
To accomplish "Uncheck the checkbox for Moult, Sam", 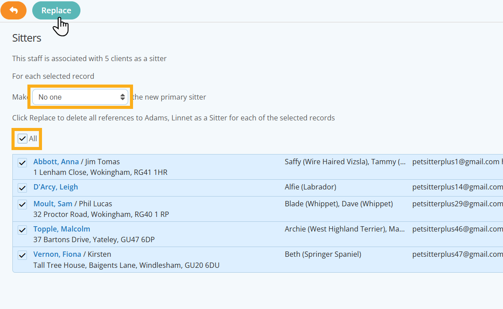I will click(x=22, y=204).
